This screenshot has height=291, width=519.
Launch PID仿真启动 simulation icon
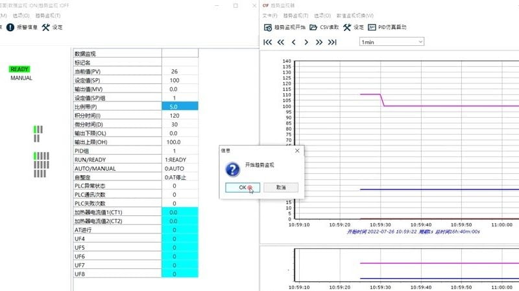click(372, 28)
